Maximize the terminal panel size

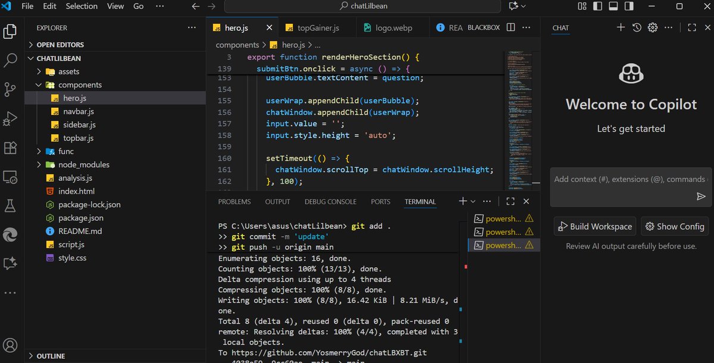[511, 202]
